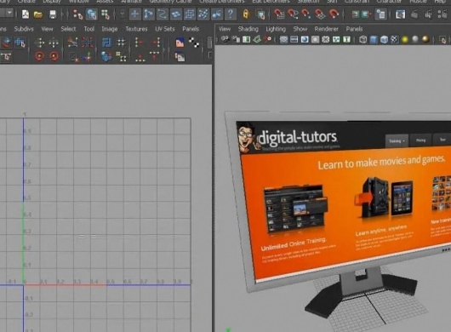
Task: Open the UV Sets menu
Action: click(x=165, y=29)
